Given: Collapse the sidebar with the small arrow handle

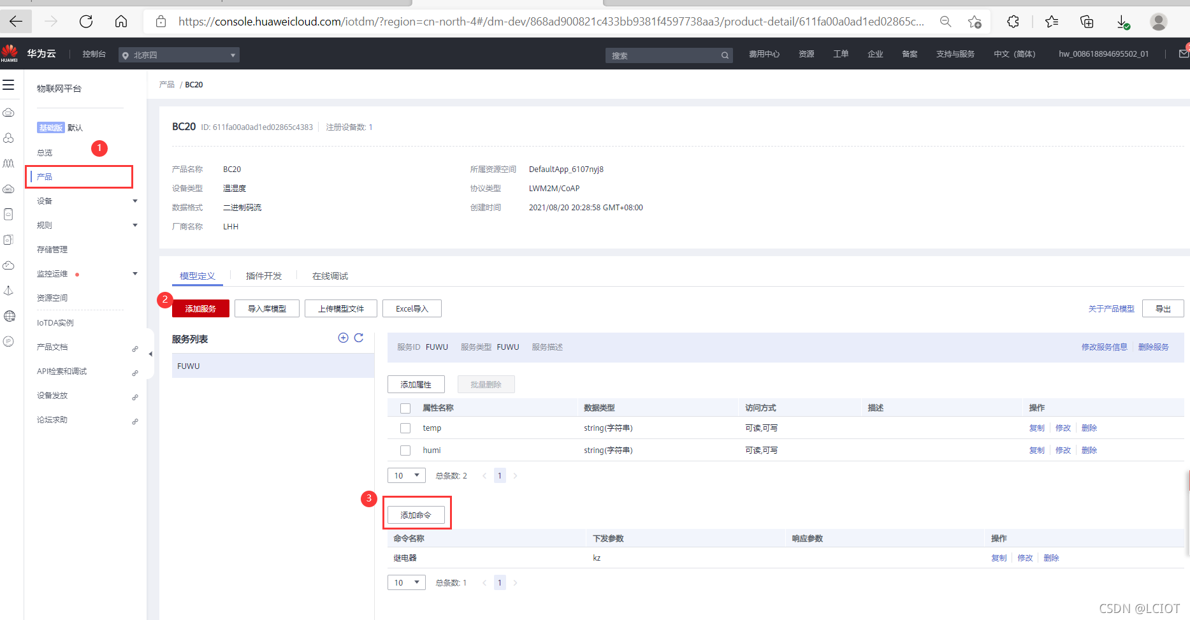Looking at the screenshot, I should click(150, 354).
